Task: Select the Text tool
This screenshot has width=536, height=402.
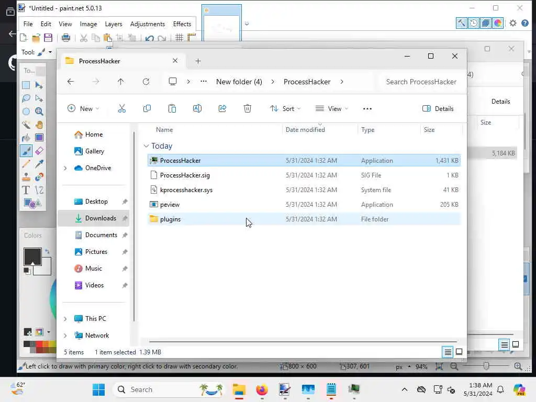Action: point(26,190)
